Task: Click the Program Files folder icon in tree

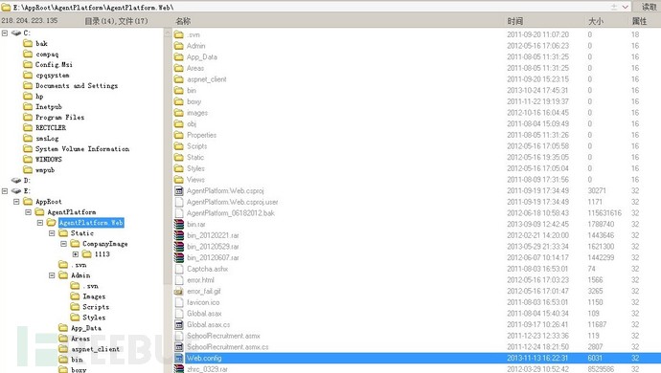Action: click(28, 117)
